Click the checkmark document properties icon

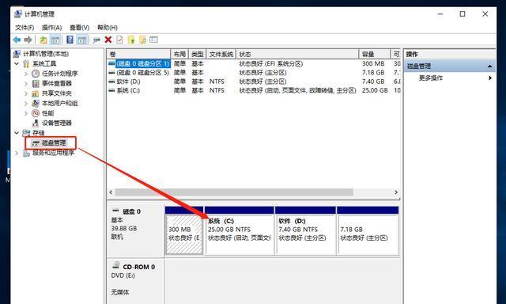coord(119,40)
